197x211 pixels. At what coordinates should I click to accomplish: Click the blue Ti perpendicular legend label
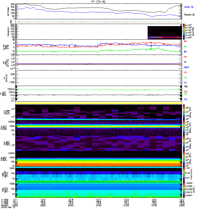coord(185,99)
